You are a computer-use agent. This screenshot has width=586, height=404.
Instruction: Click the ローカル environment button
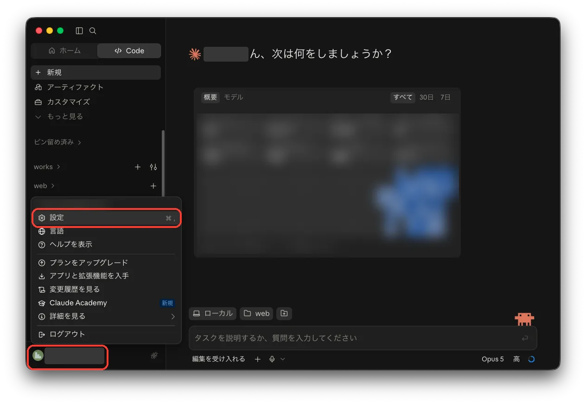[213, 314]
